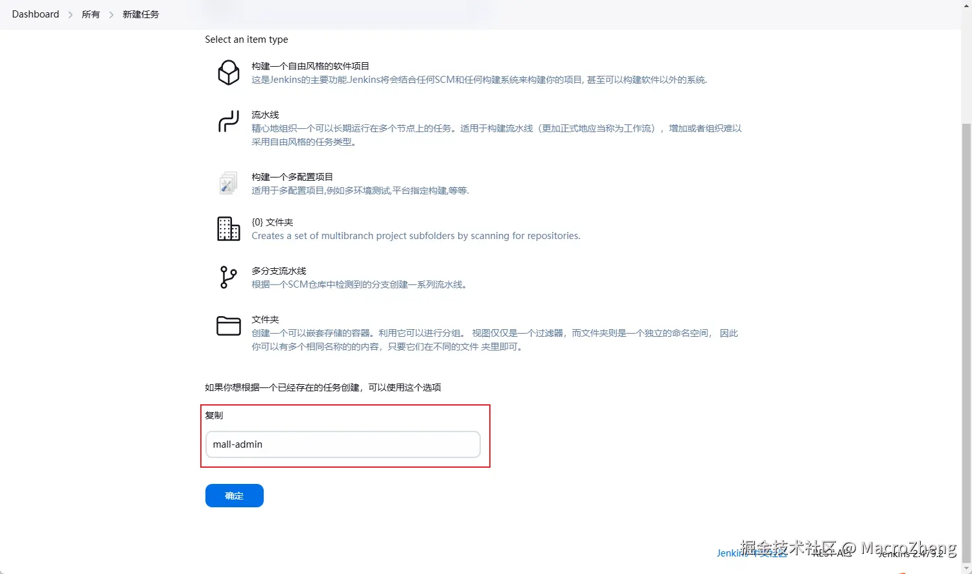972x574 pixels.
Task: Choose the multibranch pipeline branch icon
Action: (x=228, y=277)
